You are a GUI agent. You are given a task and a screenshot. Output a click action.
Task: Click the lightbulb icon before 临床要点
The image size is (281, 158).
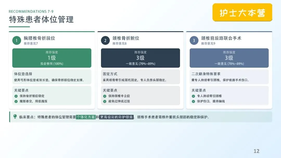pos(15,117)
